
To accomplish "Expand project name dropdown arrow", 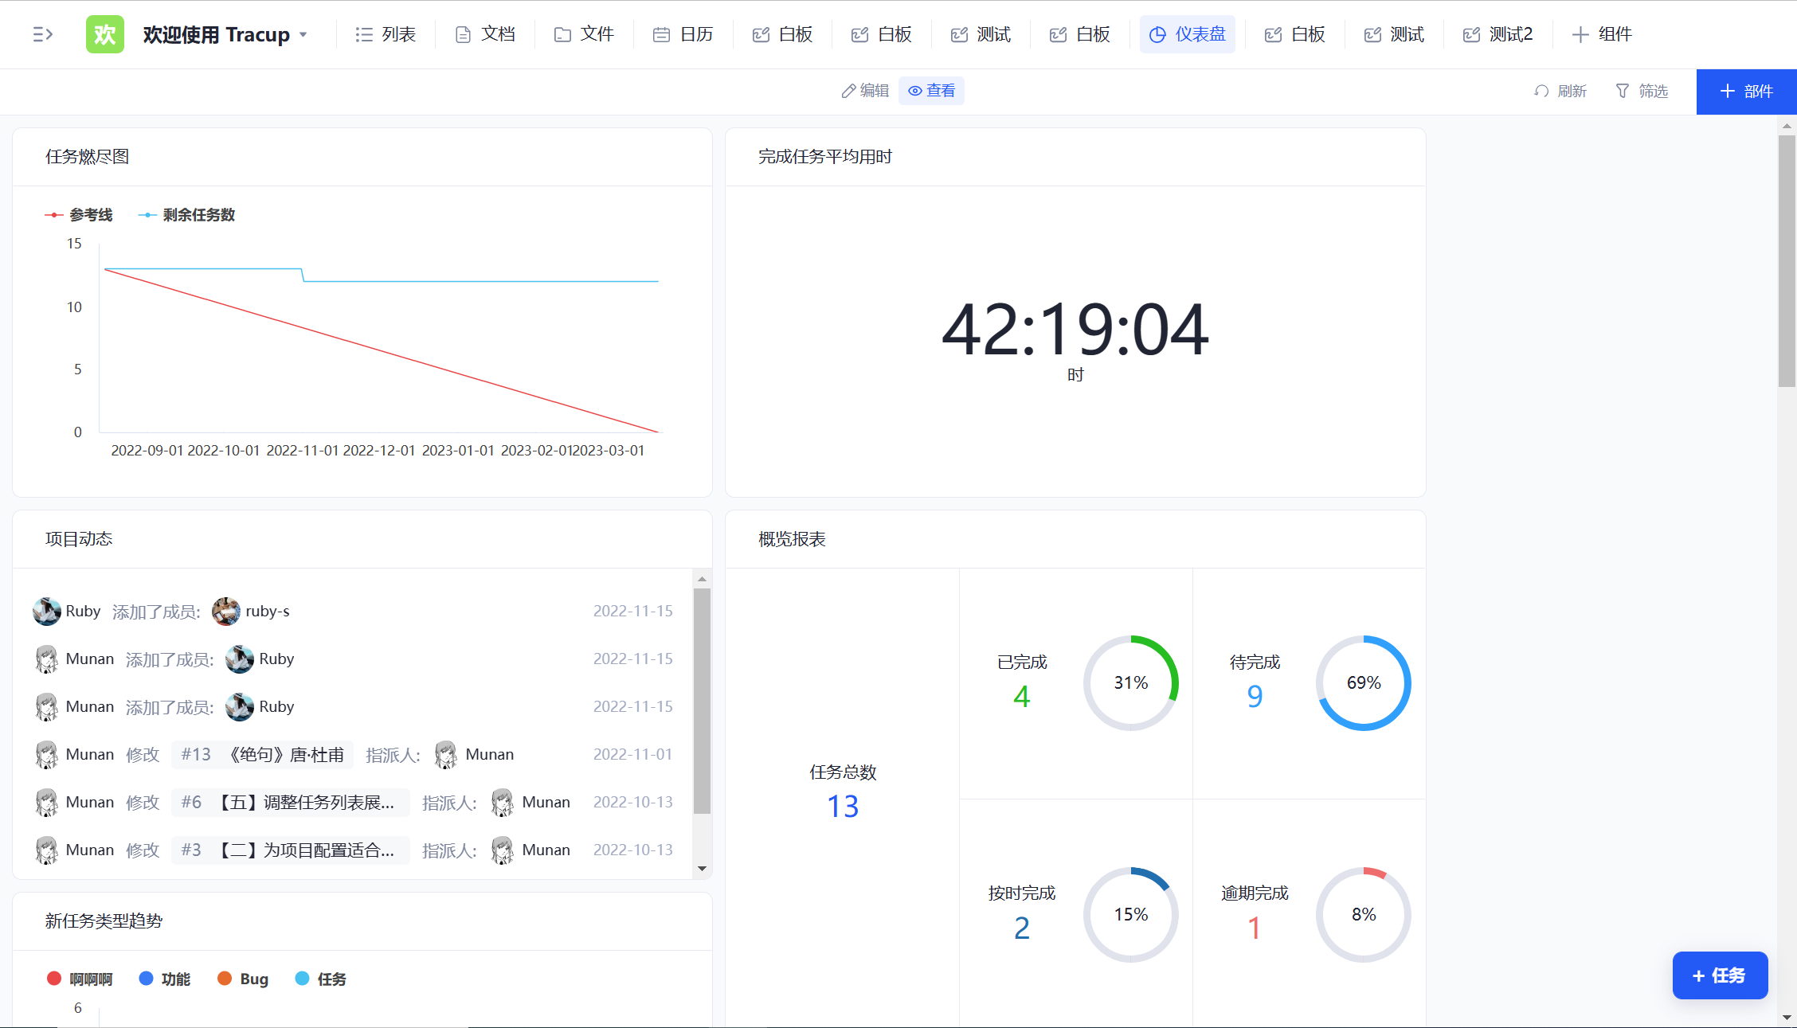I will (303, 34).
